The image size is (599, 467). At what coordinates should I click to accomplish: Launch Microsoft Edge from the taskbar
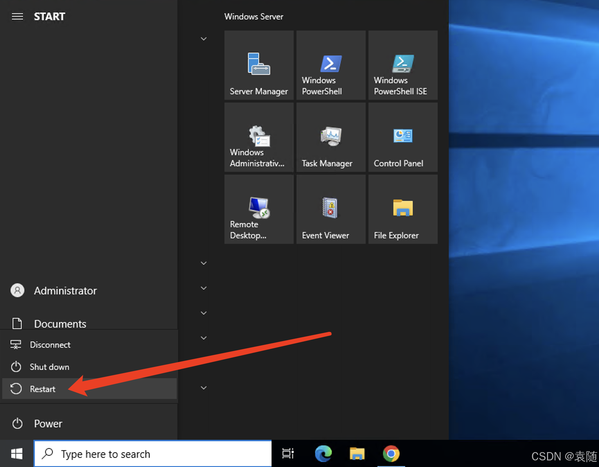(x=323, y=453)
